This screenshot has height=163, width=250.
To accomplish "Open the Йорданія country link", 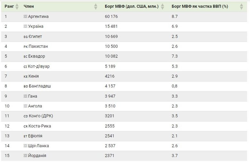I will (37, 156).
